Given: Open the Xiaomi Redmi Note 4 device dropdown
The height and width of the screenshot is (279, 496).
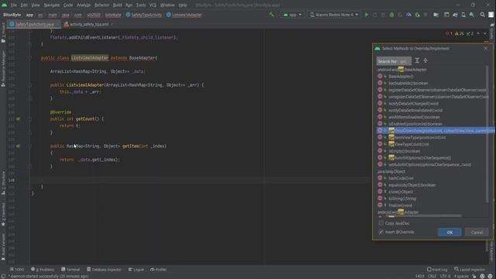Looking at the screenshot, I should point(334,15).
